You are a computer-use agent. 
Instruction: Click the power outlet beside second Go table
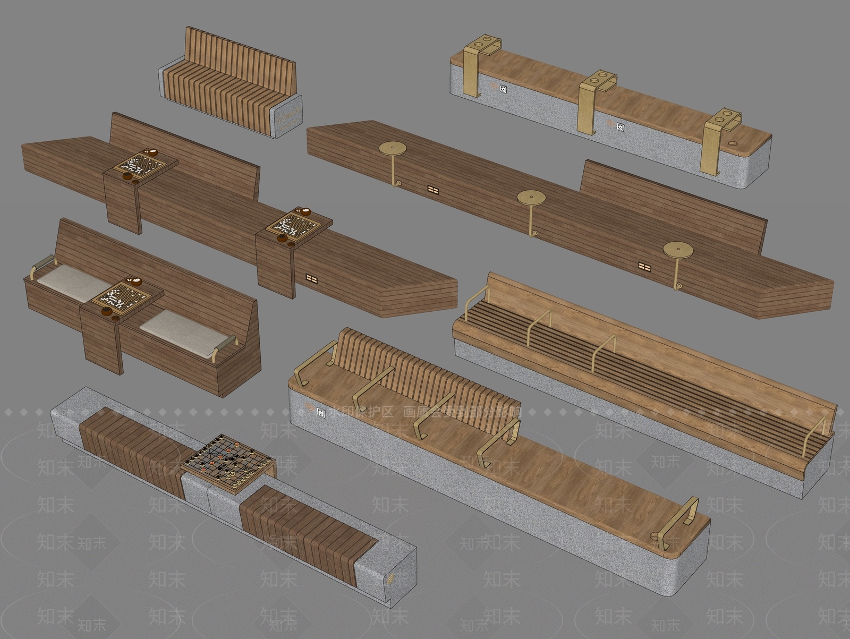311,277
